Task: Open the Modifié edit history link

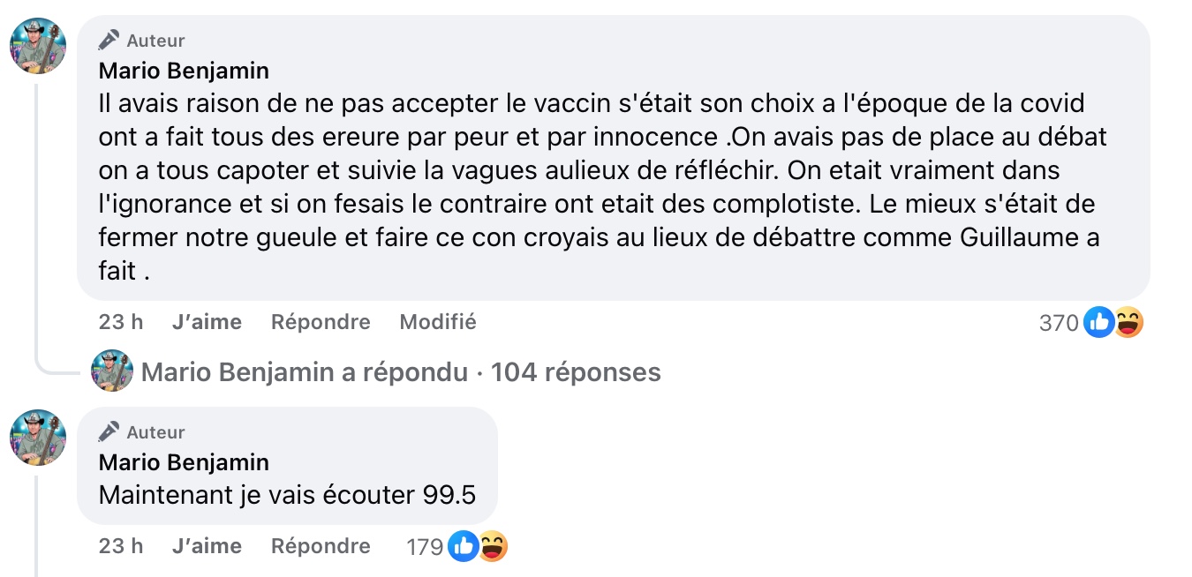Action: 438,322
